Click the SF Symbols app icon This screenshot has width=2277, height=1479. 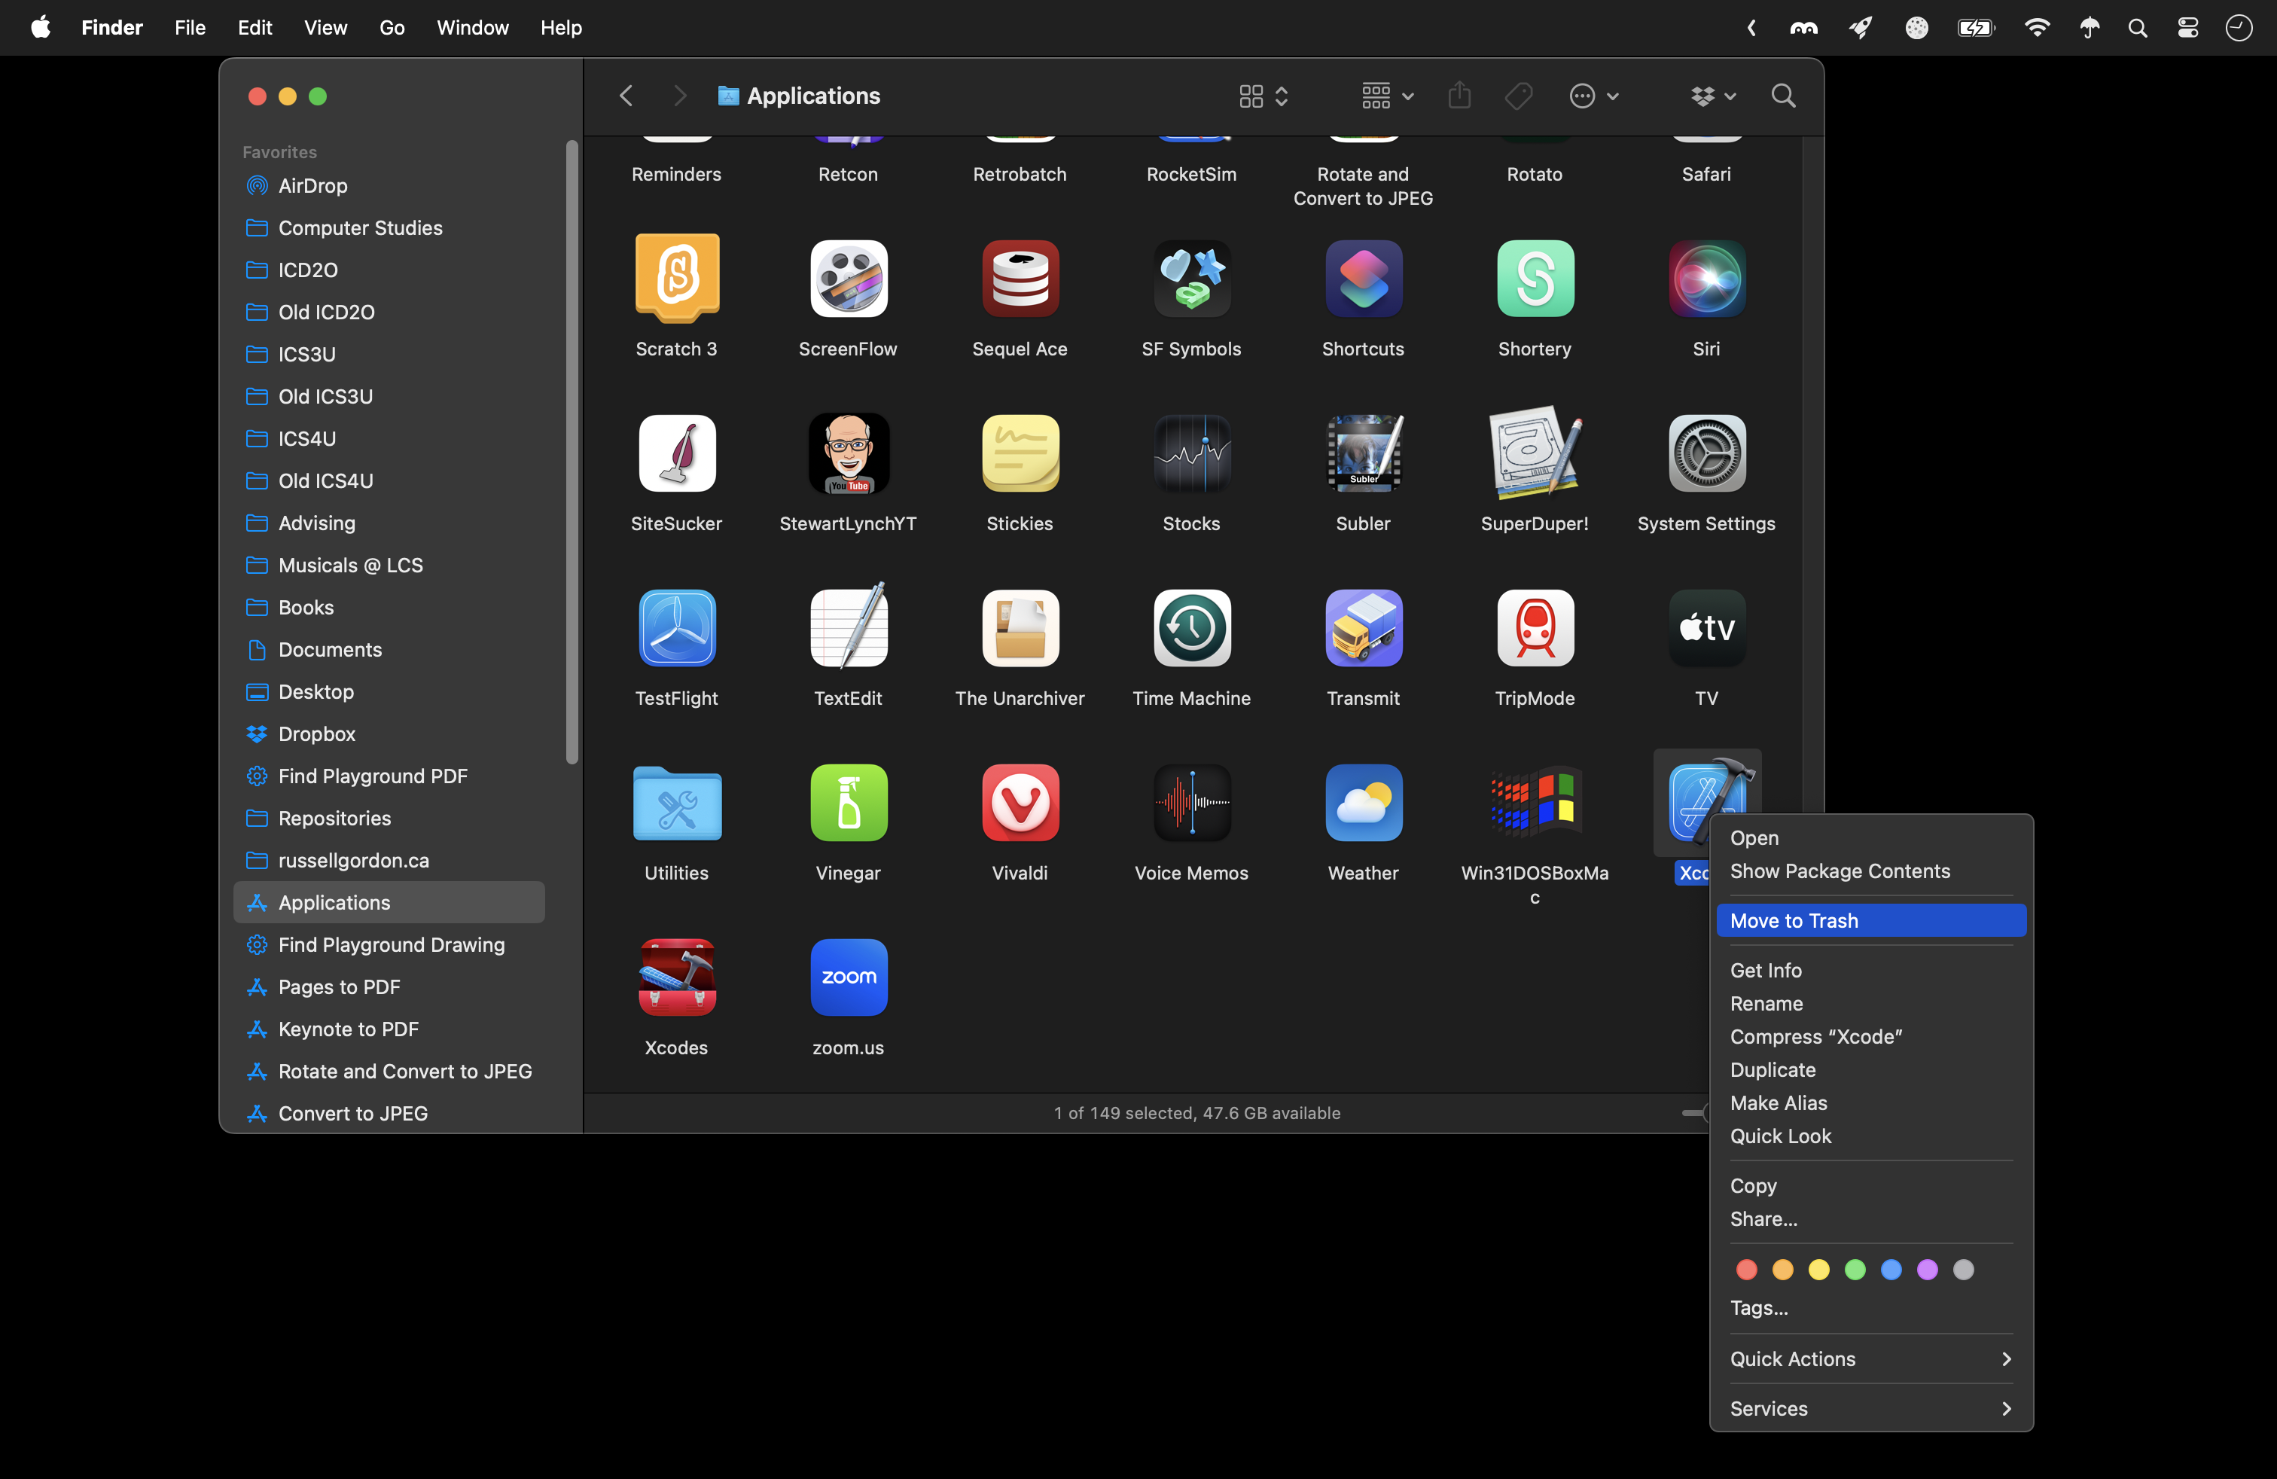1191,279
